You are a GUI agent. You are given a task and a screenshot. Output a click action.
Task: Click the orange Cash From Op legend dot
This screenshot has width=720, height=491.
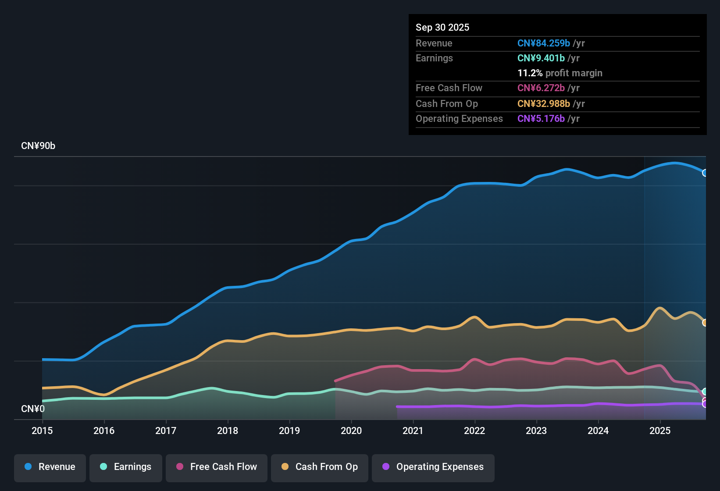tap(285, 467)
